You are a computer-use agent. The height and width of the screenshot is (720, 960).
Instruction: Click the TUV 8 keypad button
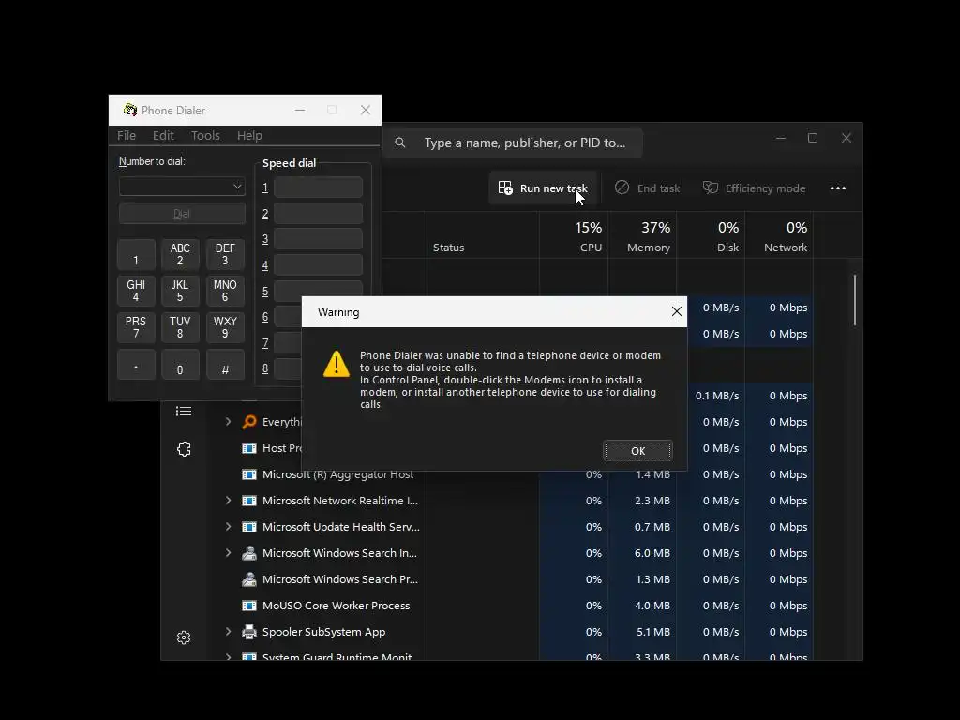[x=180, y=327]
